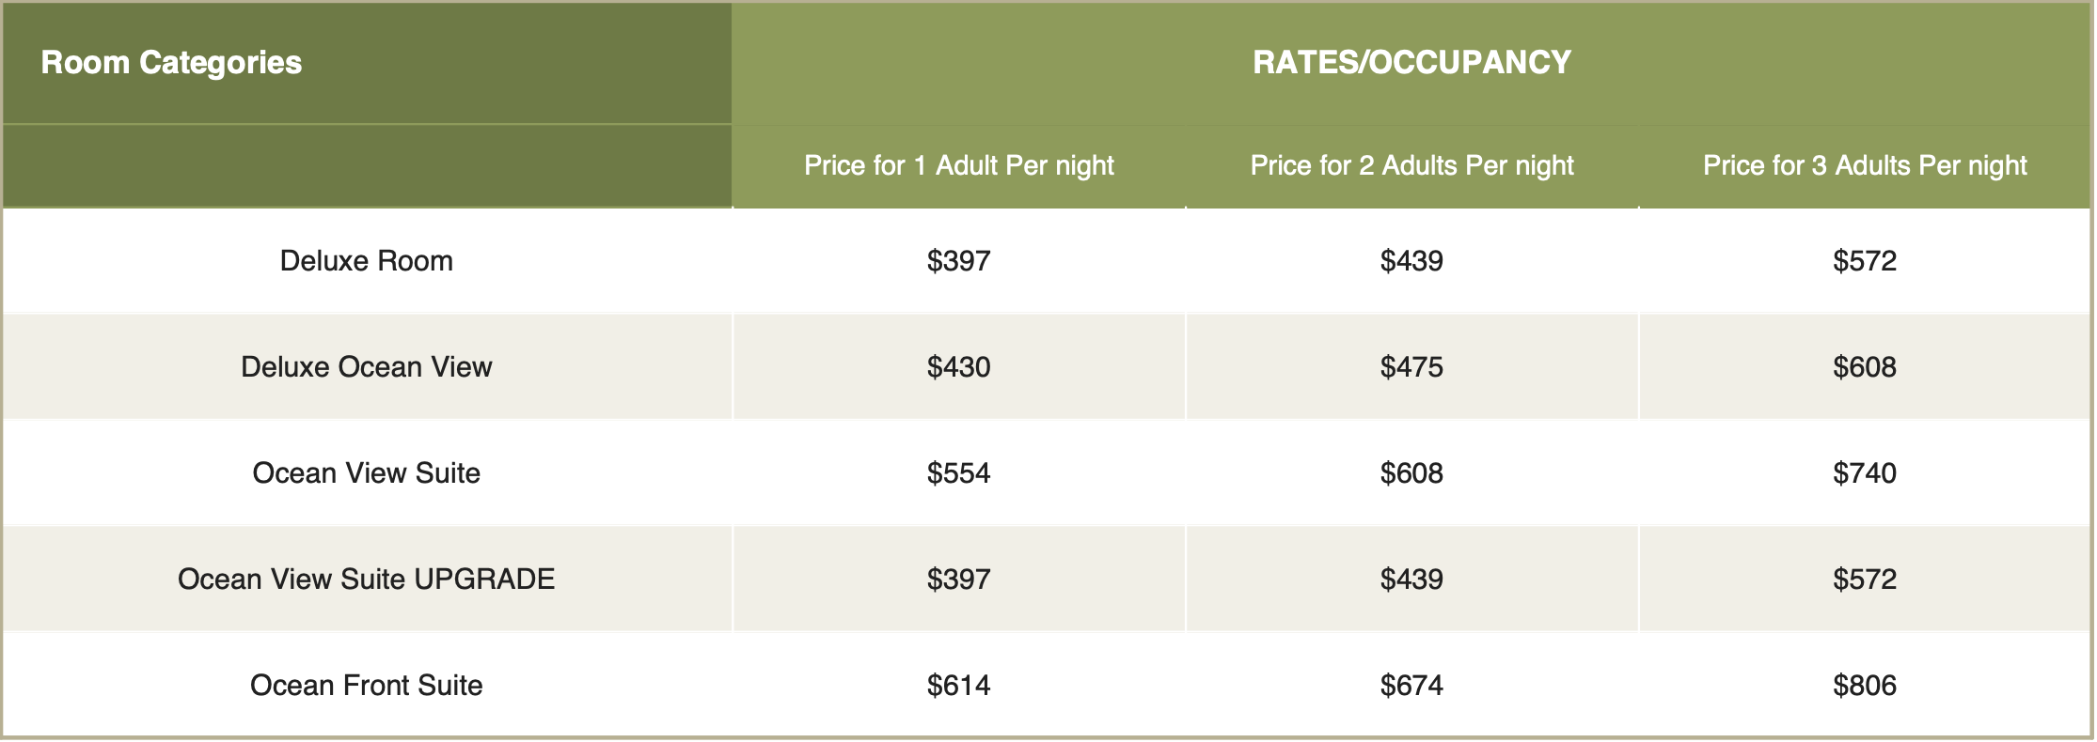Select the Deluxe Ocean View $608 price

pyautogui.click(x=1865, y=366)
